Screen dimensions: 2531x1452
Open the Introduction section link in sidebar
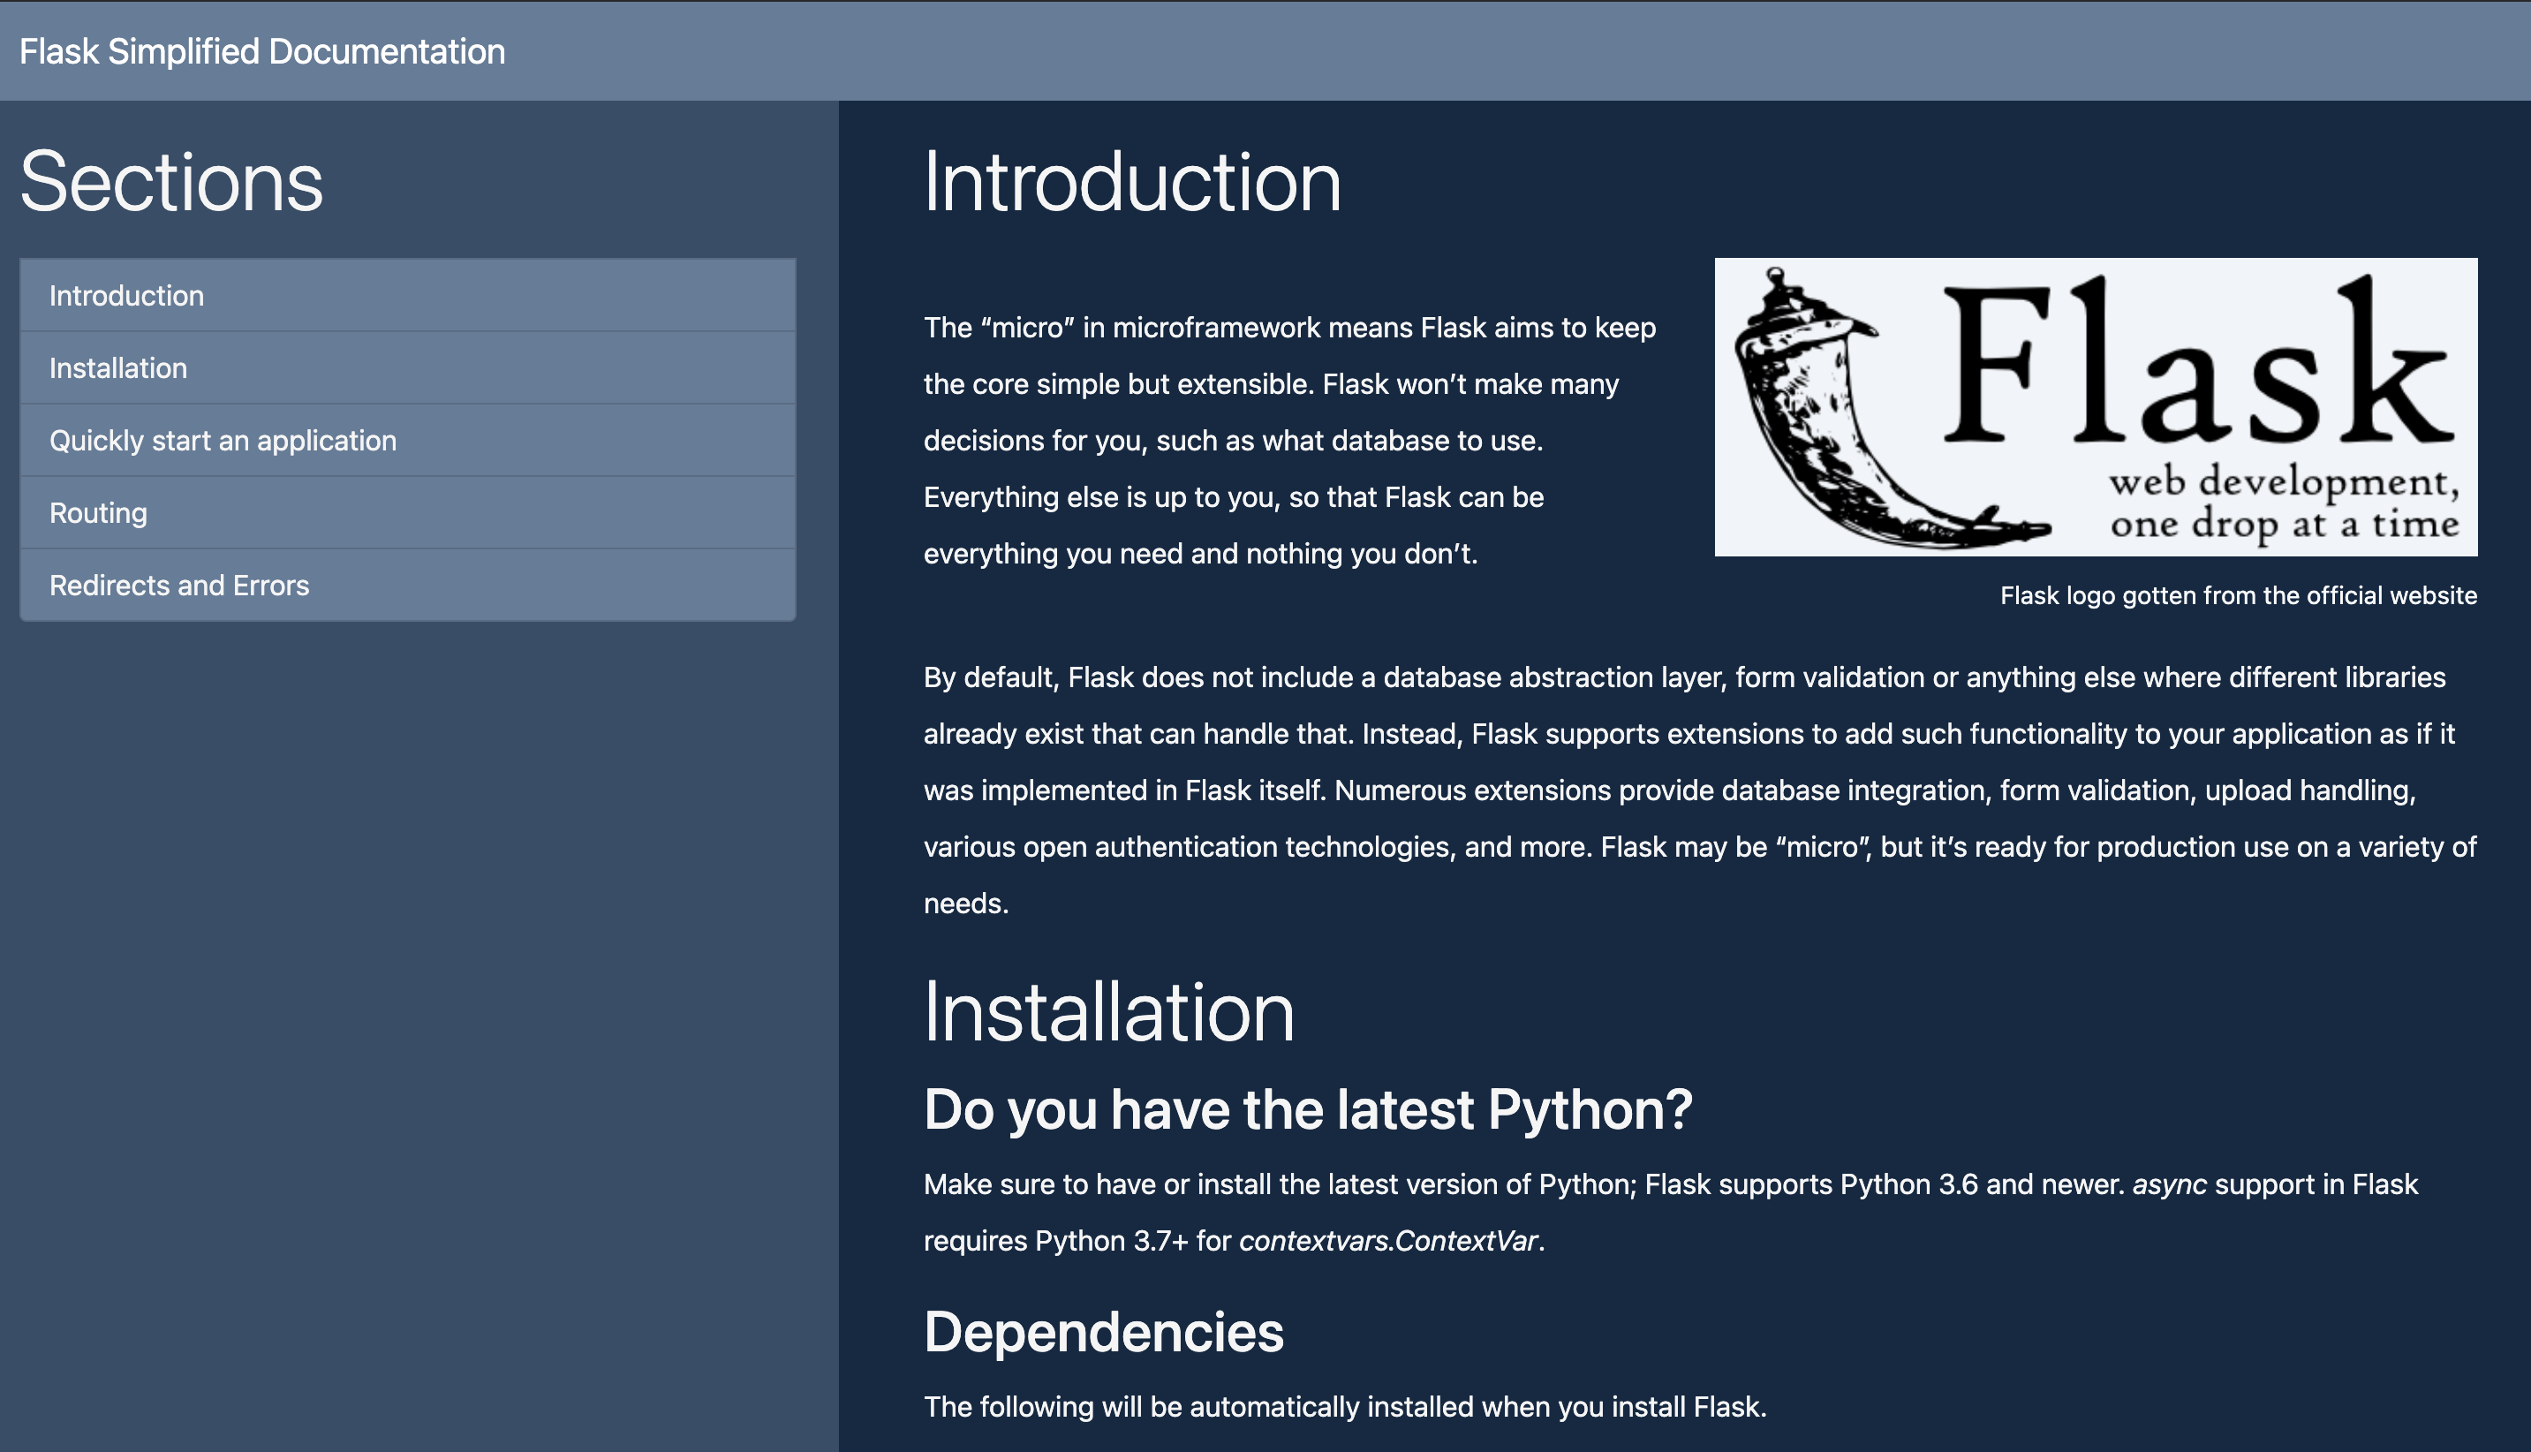pyautogui.click(x=408, y=295)
